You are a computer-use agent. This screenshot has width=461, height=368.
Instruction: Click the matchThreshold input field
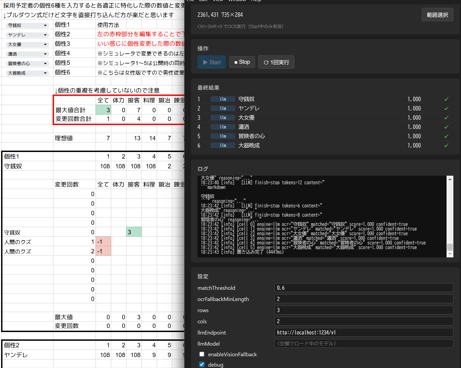point(363,288)
